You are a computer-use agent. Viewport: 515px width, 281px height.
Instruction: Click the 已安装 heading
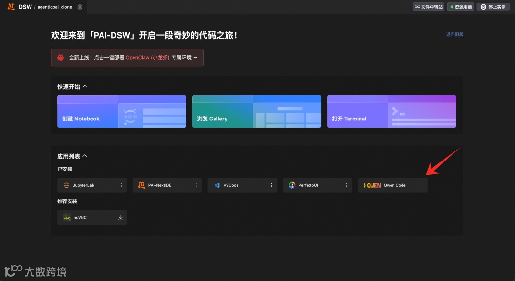(65, 169)
